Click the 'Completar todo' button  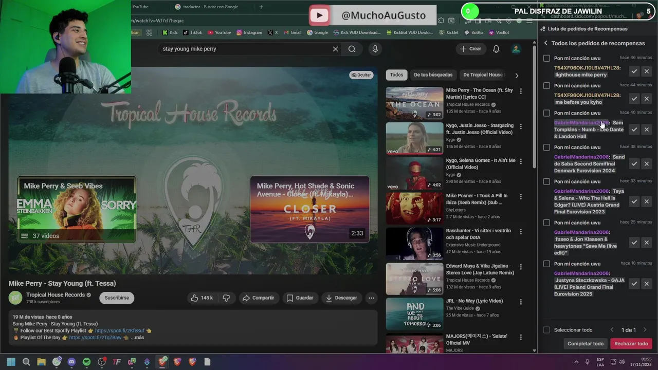(586, 344)
